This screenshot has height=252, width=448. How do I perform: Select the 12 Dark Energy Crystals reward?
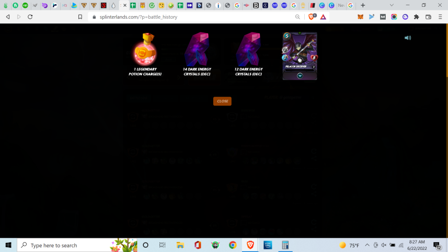[249, 54]
